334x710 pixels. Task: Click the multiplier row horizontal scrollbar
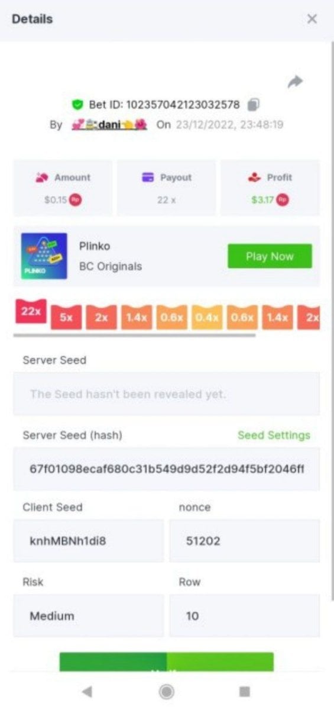(x=135, y=335)
